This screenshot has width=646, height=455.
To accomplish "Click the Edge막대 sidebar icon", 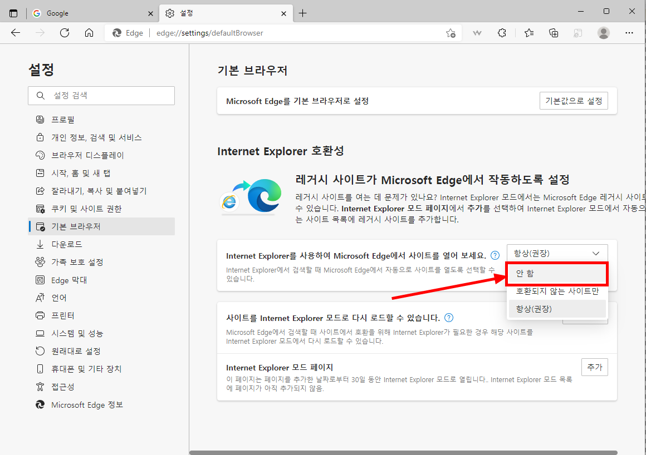I will [40, 280].
